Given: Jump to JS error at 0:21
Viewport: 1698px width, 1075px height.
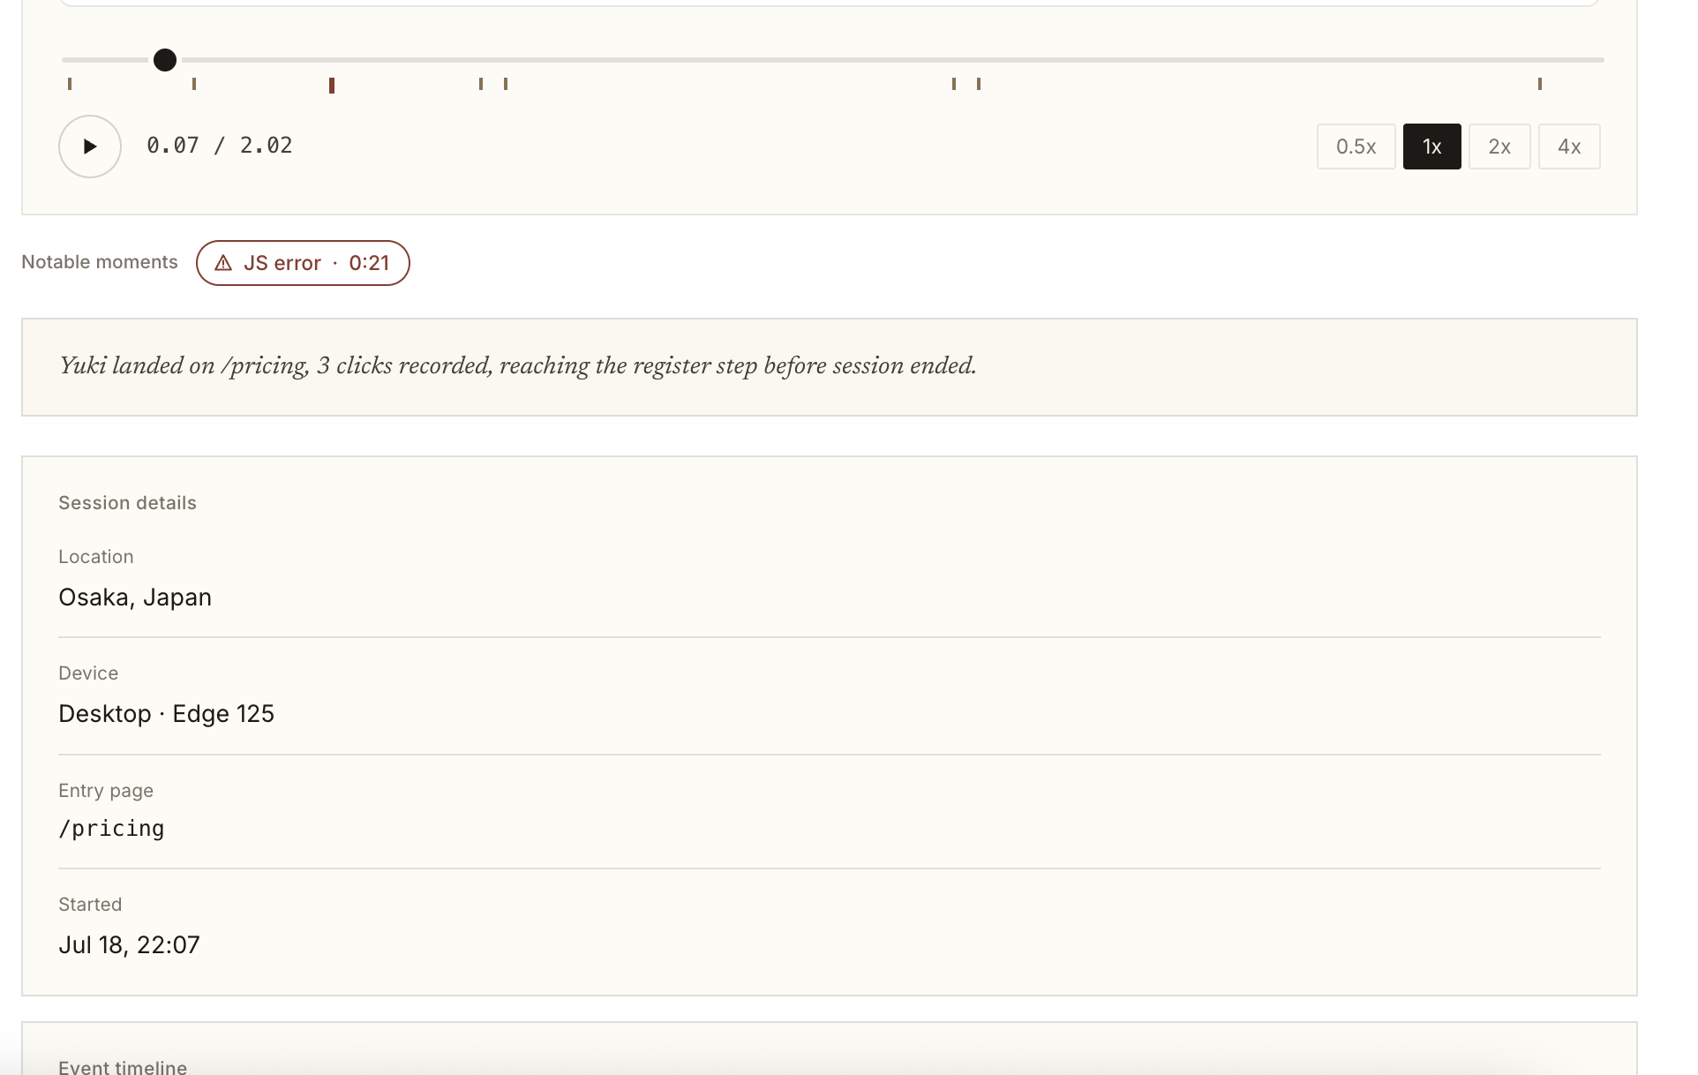Looking at the screenshot, I should pyautogui.click(x=303, y=263).
